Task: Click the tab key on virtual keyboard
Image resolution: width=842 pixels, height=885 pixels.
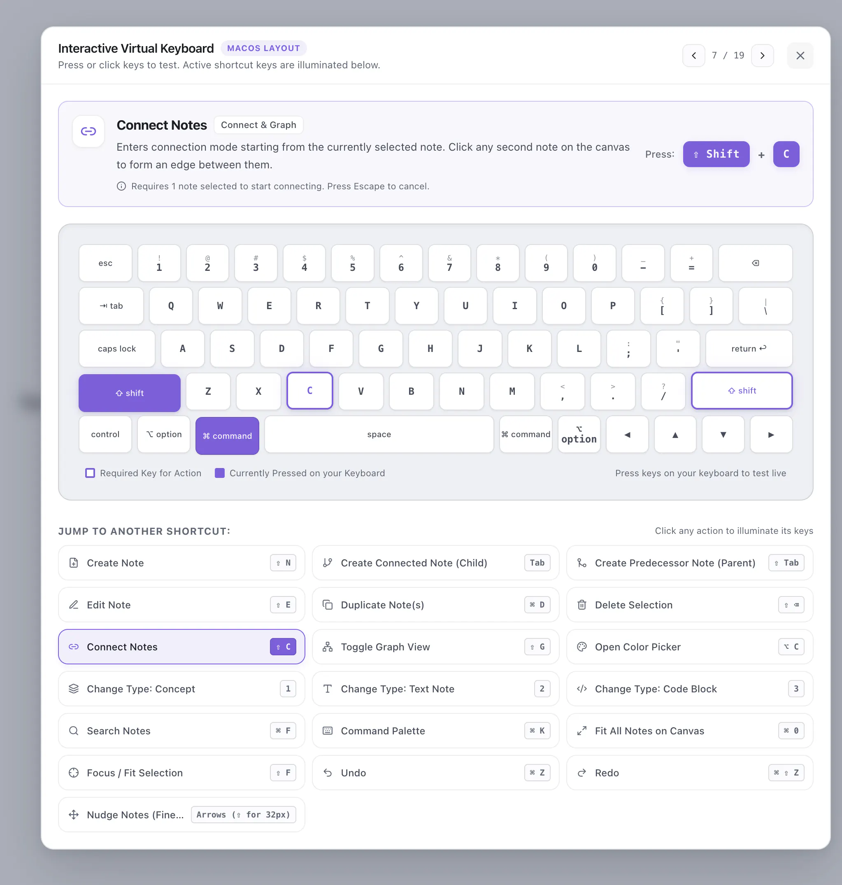Action: pyautogui.click(x=111, y=306)
